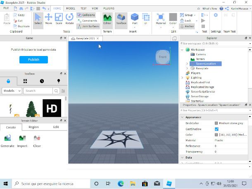
Task: Select the pine tree model thumbnail
Action: [x=31, y=109]
